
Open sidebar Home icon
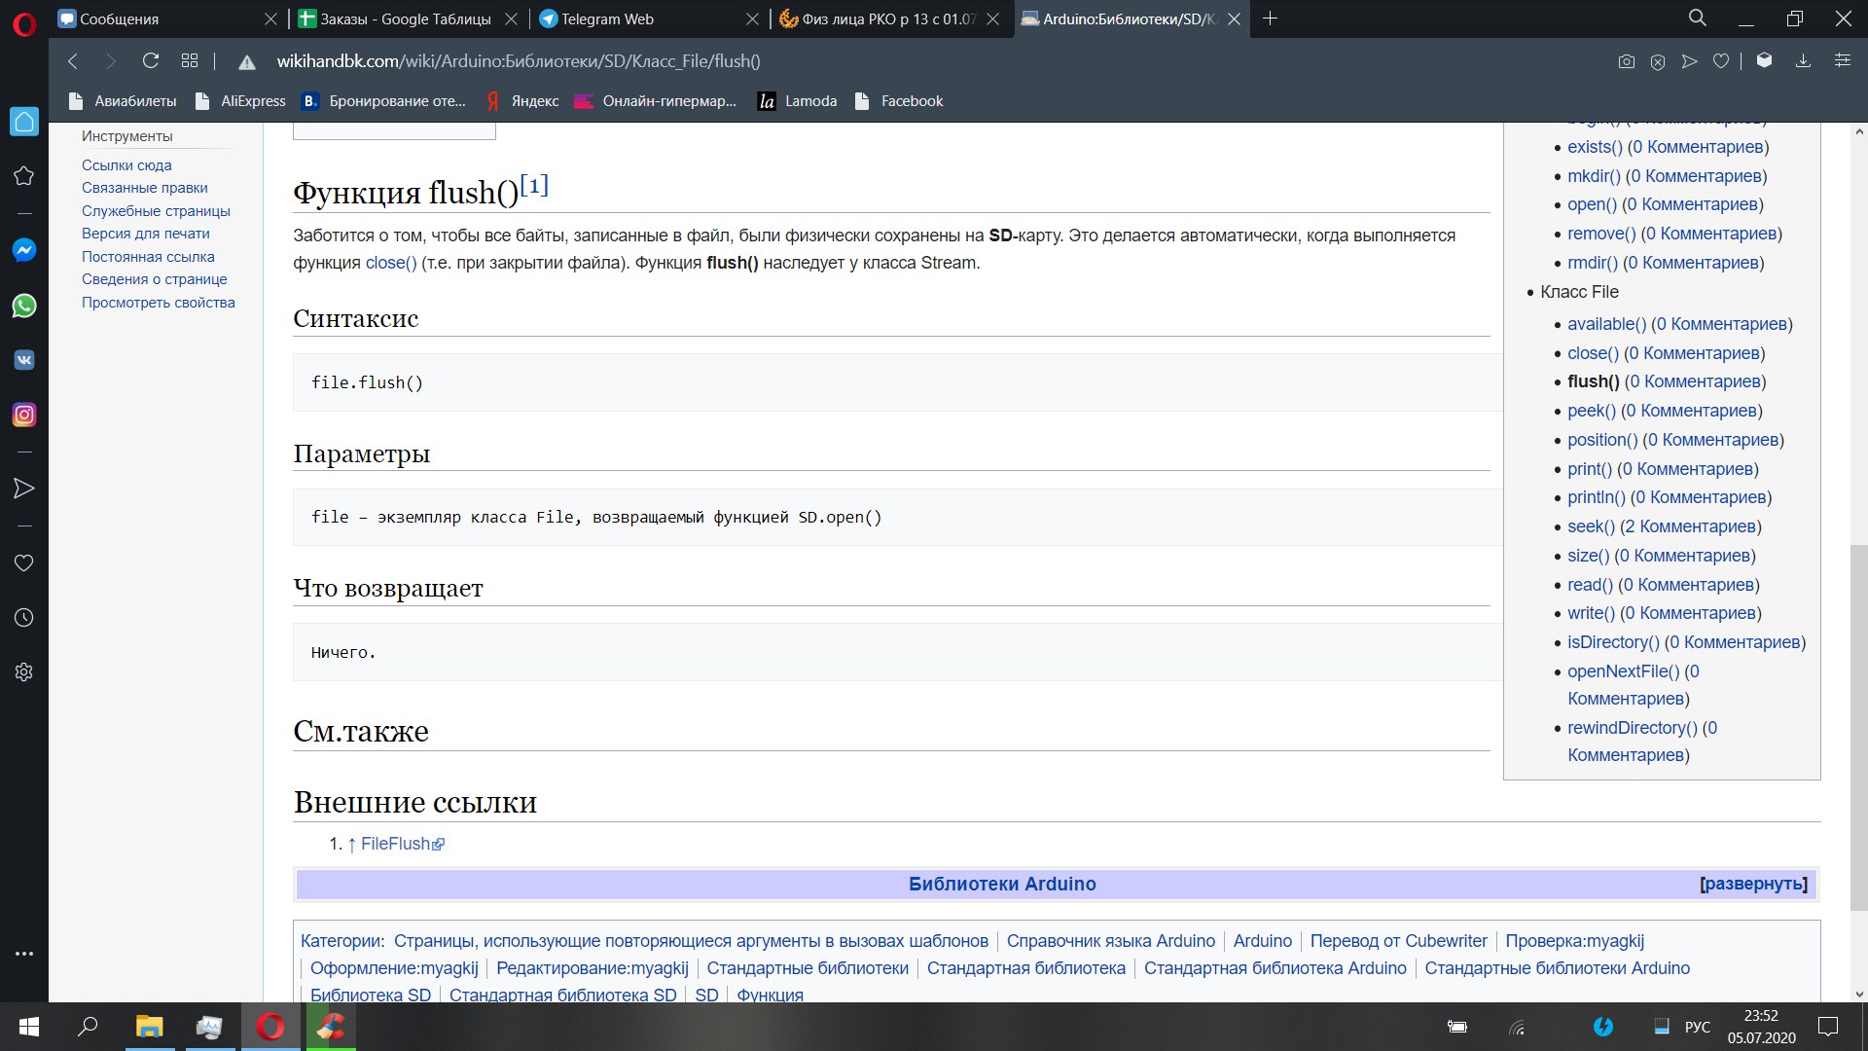pos(24,122)
